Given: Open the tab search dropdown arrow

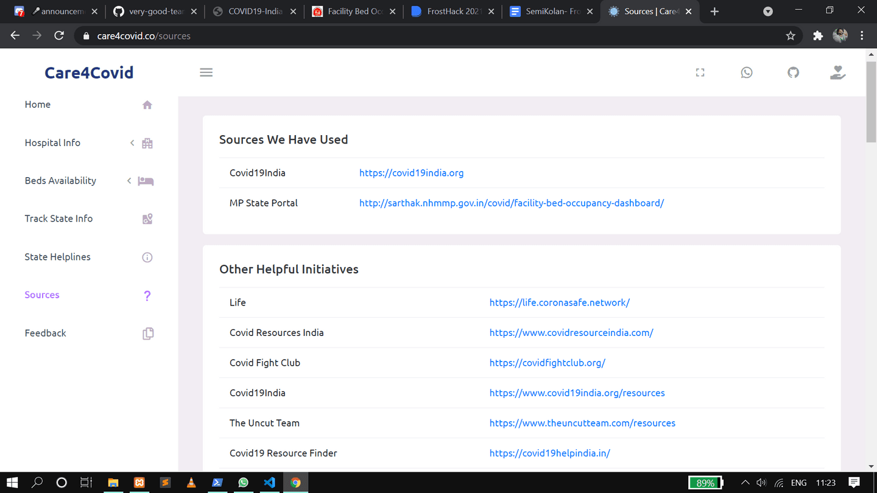Looking at the screenshot, I should (768, 12).
